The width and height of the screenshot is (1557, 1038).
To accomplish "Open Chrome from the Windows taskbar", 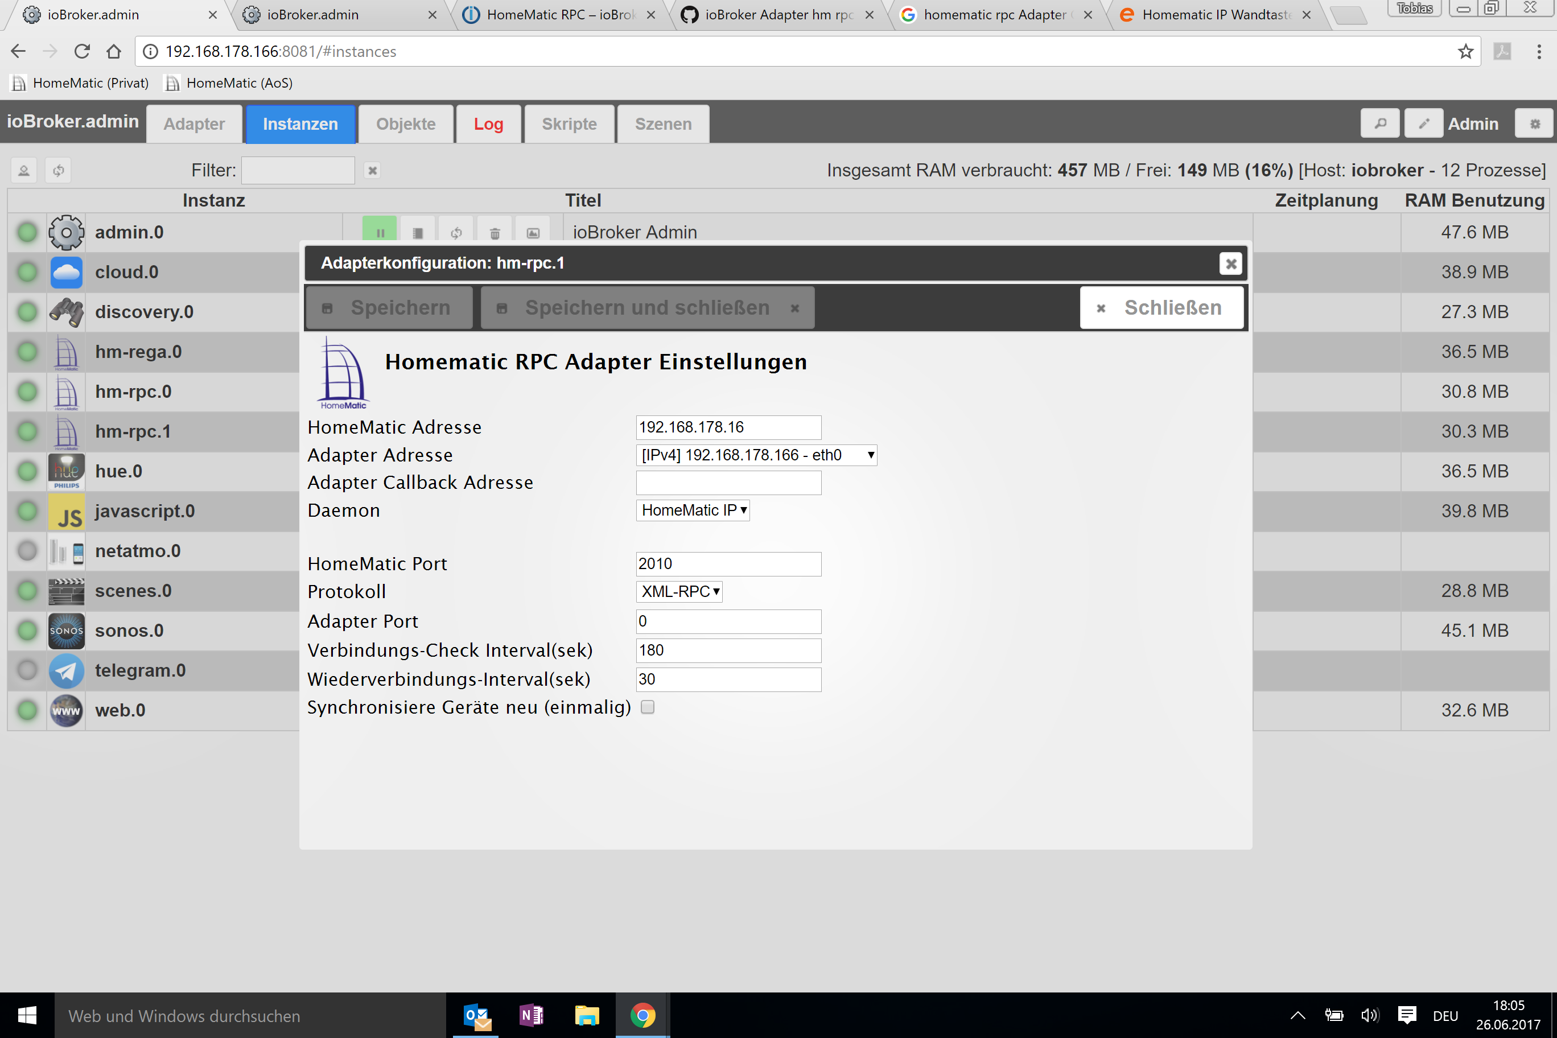I will 642,1015.
